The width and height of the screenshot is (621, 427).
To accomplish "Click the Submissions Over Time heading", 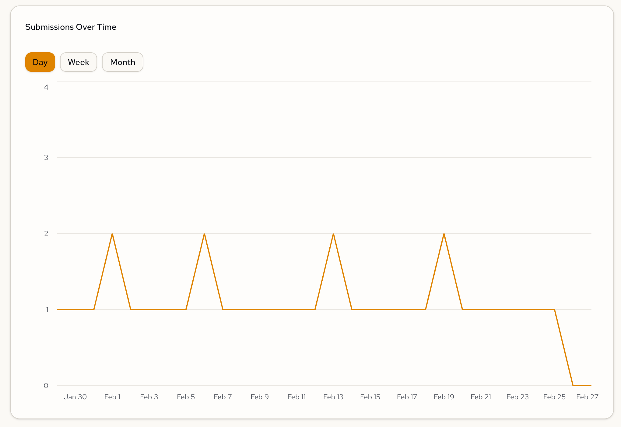I will pyautogui.click(x=71, y=27).
